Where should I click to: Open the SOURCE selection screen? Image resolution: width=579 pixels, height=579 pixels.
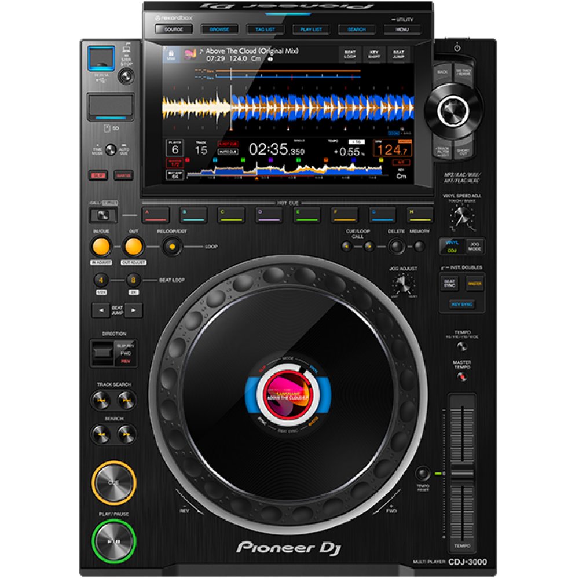[173, 29]
